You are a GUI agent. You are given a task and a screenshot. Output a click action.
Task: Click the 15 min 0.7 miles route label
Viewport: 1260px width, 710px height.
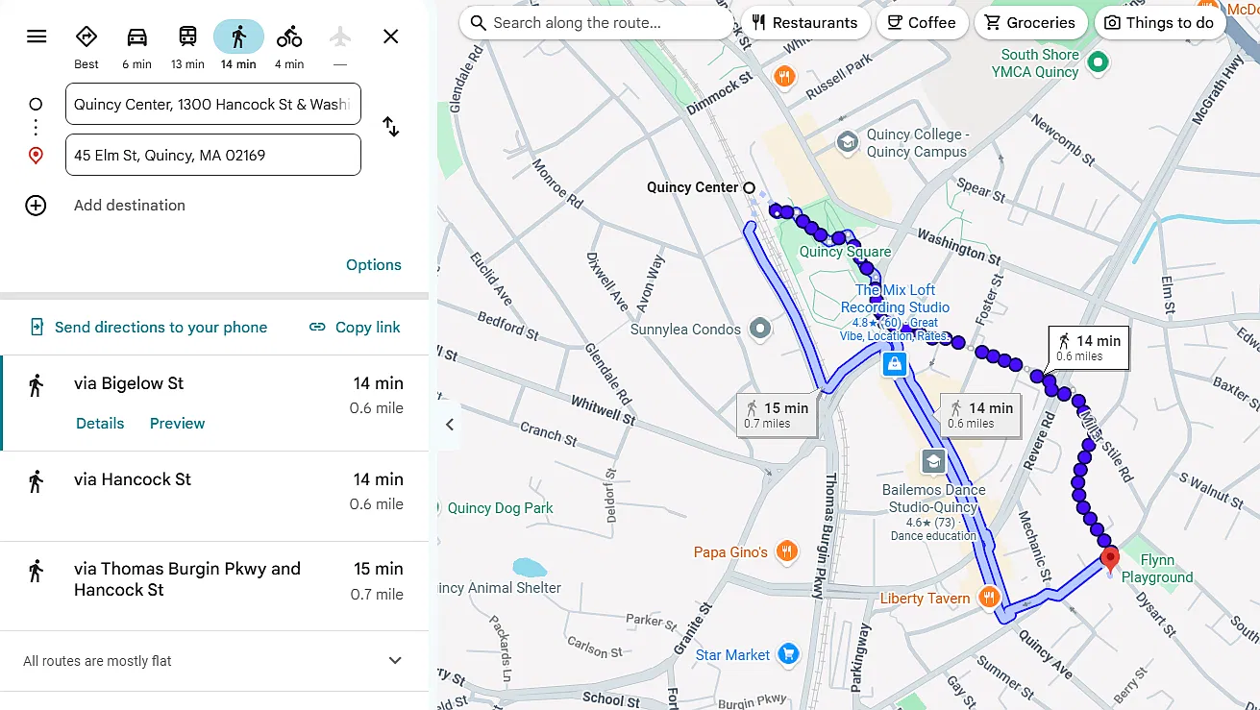click(x=778, y=415)
